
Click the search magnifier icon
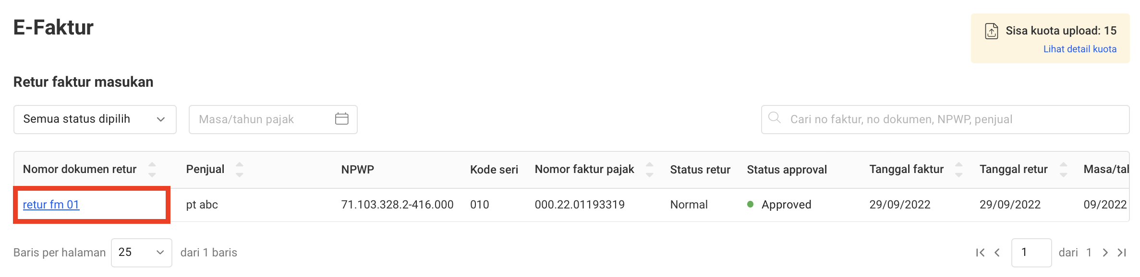point(775,119)
